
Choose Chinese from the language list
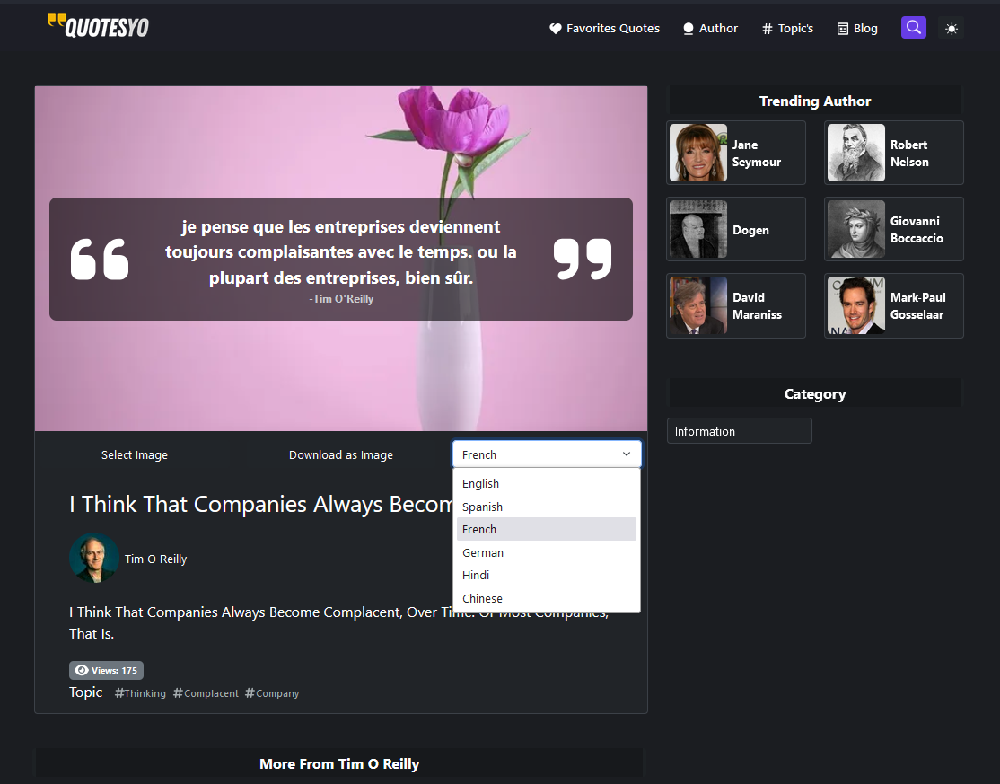[x=547, y=598]
